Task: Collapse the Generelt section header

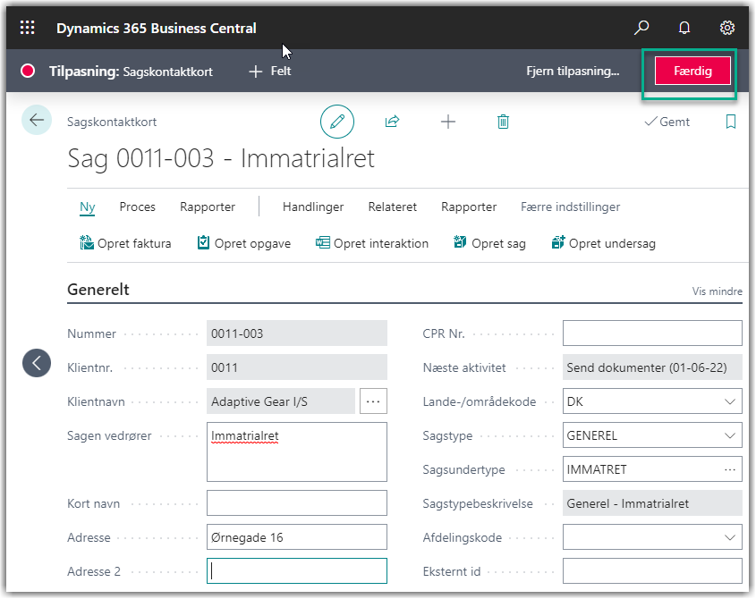Action: (98, 290)
